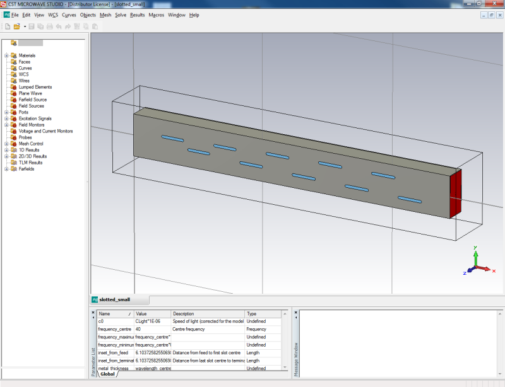Open the Help menu

click(x=194, y=14)
